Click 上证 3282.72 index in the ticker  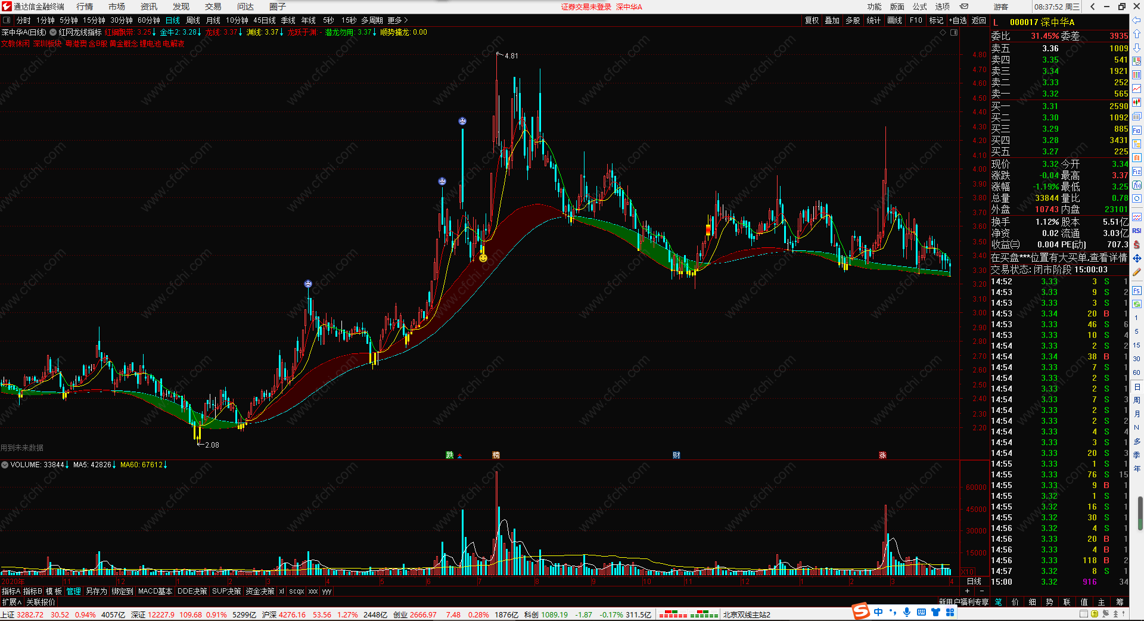tap(22, 614)
